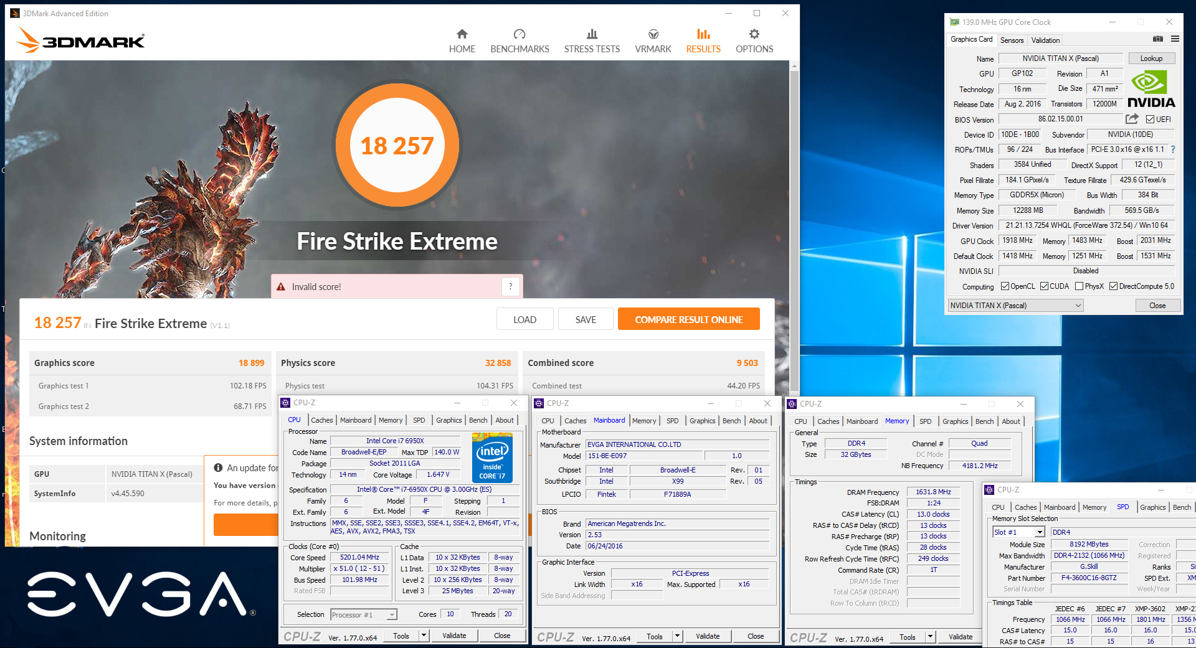1196x648 pixels.
Task: Click the 18 257 score circle
Action: (x=397, y=146)
